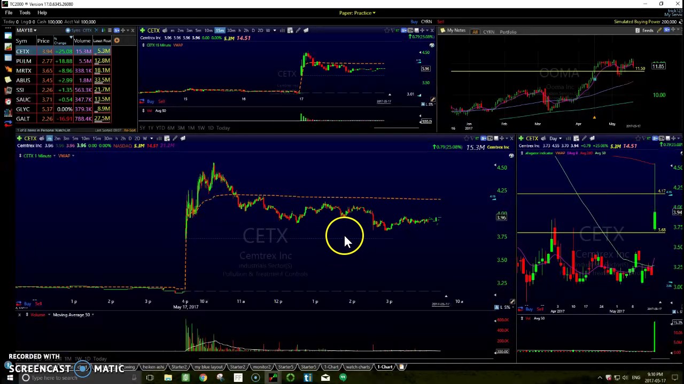Close volume pane with x icon
The width and height of the screenshot is (684, 384).
[x=19, y=315]
